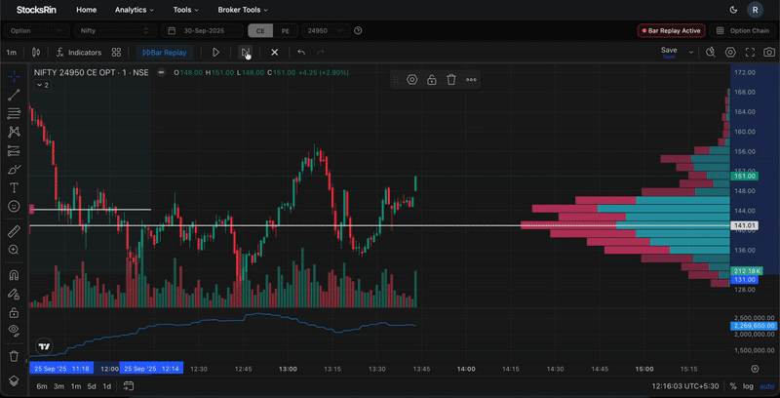Start bar replay playback
This screenshot has height=398, width=780.
click(x=215, y=53)
